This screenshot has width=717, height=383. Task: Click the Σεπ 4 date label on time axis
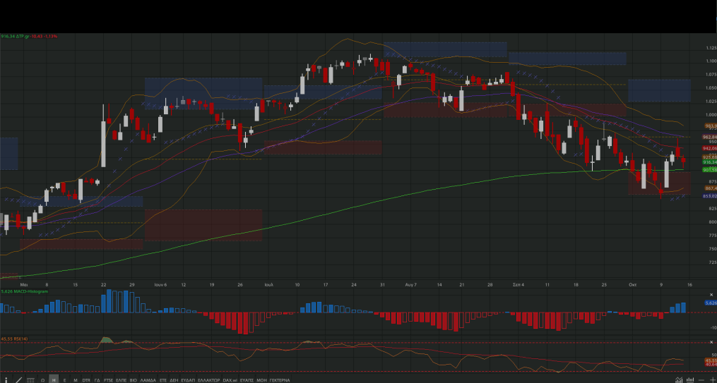519,284
